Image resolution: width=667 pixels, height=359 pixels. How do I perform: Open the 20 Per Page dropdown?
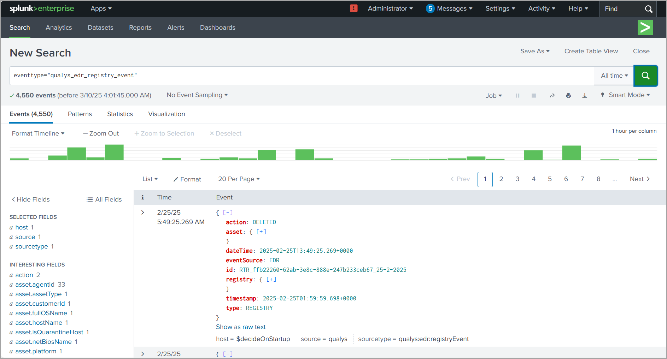click(x=239, y=179)
